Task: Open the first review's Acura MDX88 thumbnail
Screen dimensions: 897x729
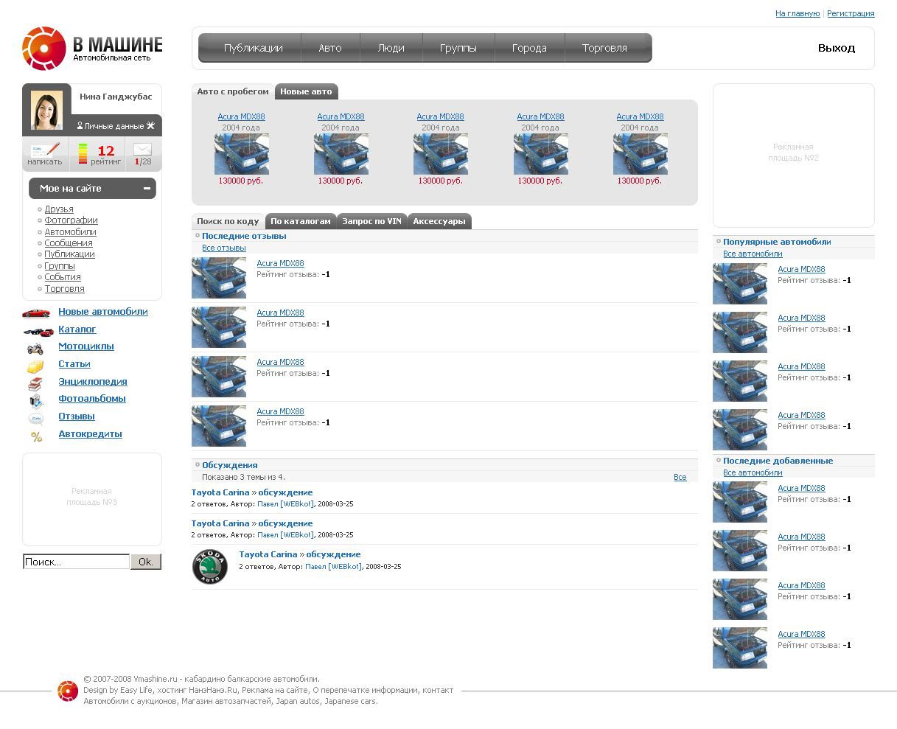Action: click(x=219, y=278)
